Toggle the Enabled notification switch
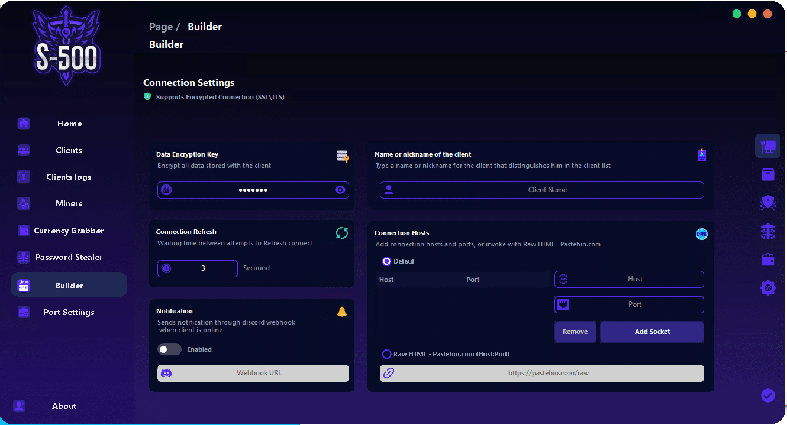The width and height of the screenshot is (787, 425). [x=169, y=349]
